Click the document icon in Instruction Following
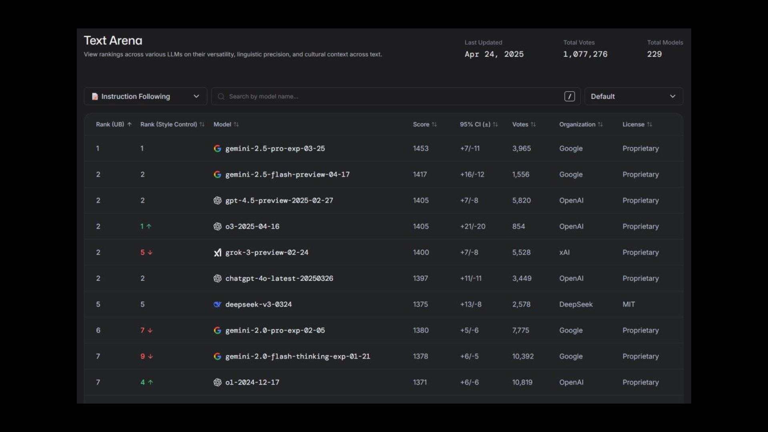 pyautogui.click(x=95, y=96)
